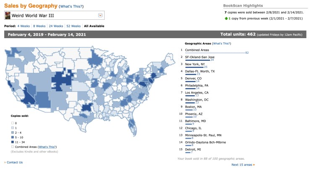
Task: Click the Denver, CO area entry
Action: [194, 78]
